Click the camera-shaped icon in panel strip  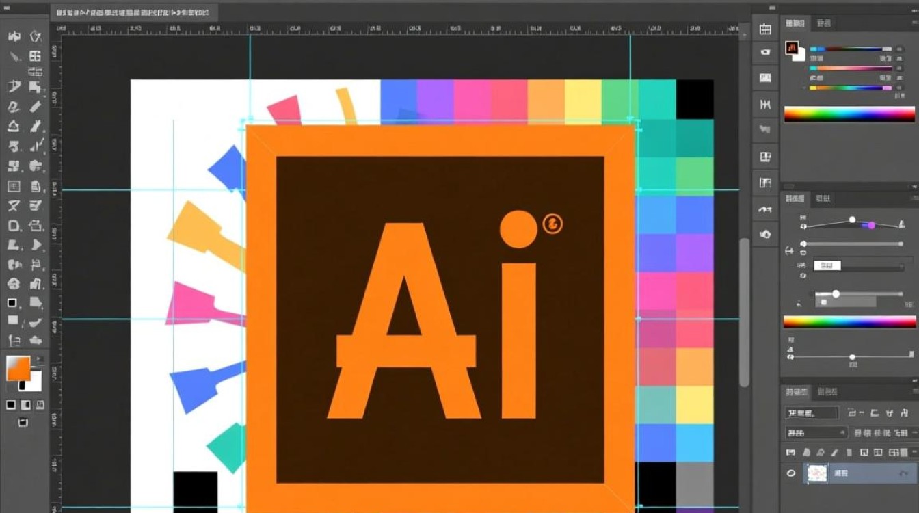(765, 52)
